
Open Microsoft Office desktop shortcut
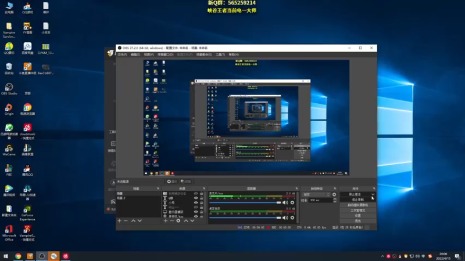pyautogui.click(x=9, y=233)
